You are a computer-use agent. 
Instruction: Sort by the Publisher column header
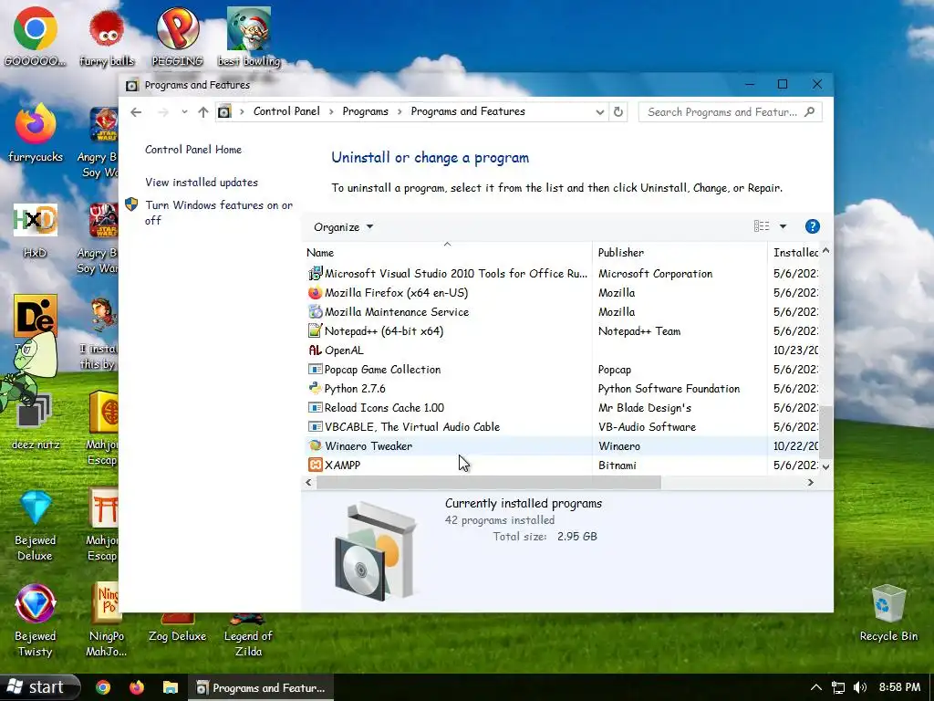click(680, 253)
